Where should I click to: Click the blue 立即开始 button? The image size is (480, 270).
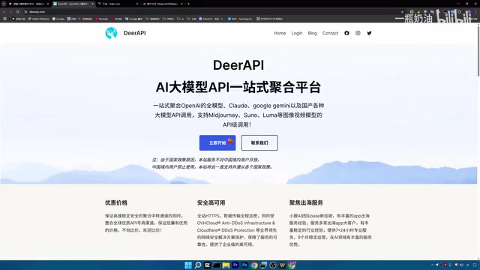coord(217,142)
